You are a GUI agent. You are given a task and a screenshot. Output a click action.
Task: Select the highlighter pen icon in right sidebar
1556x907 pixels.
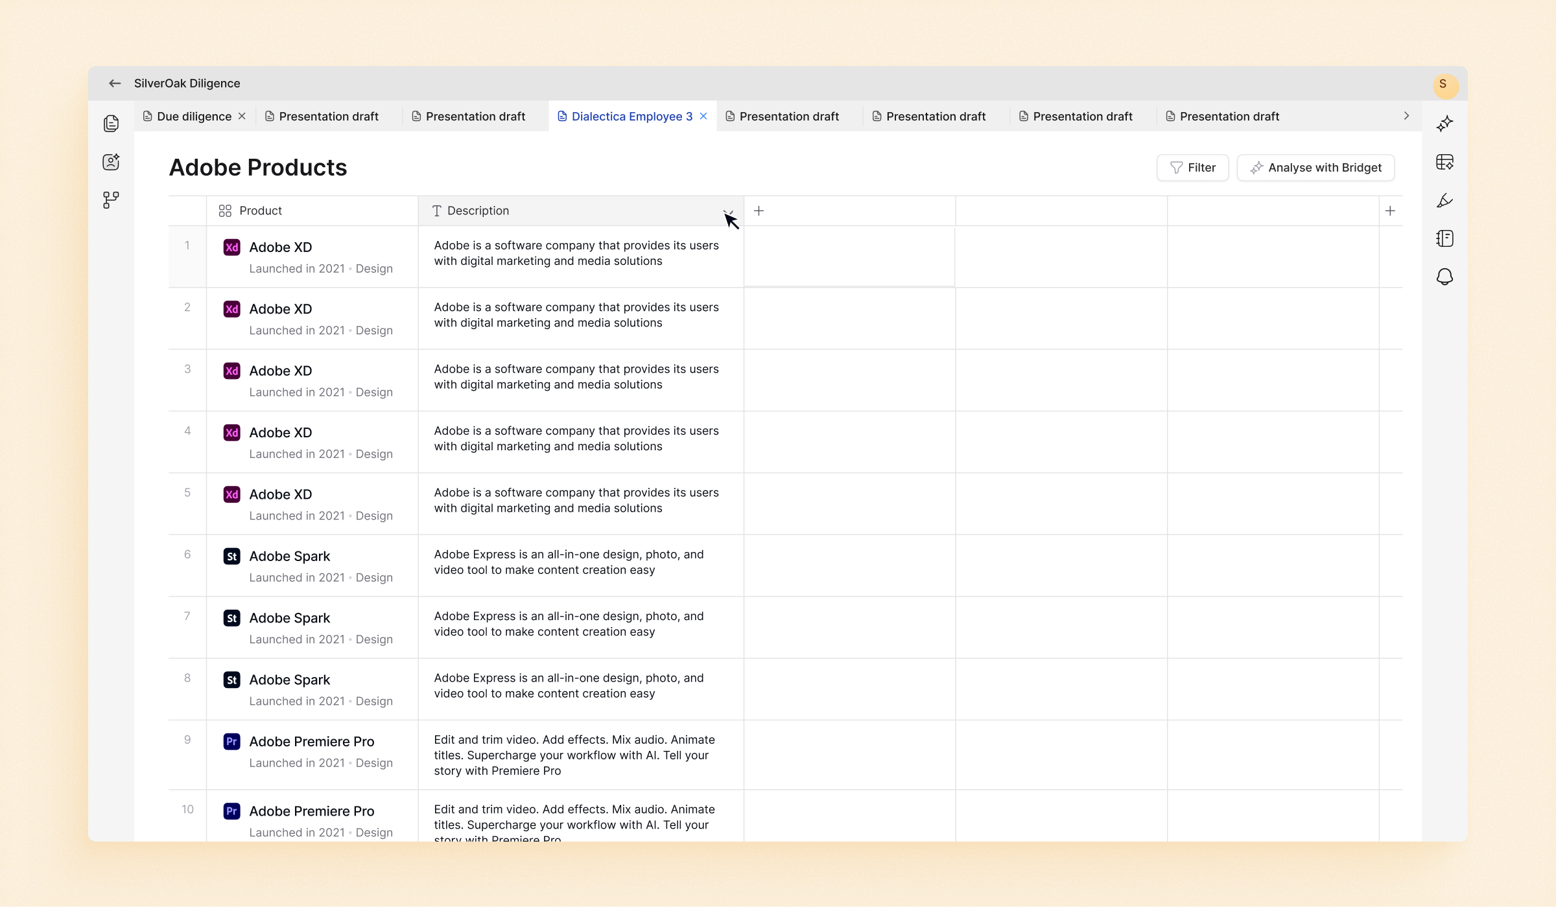coord(1444,200)
